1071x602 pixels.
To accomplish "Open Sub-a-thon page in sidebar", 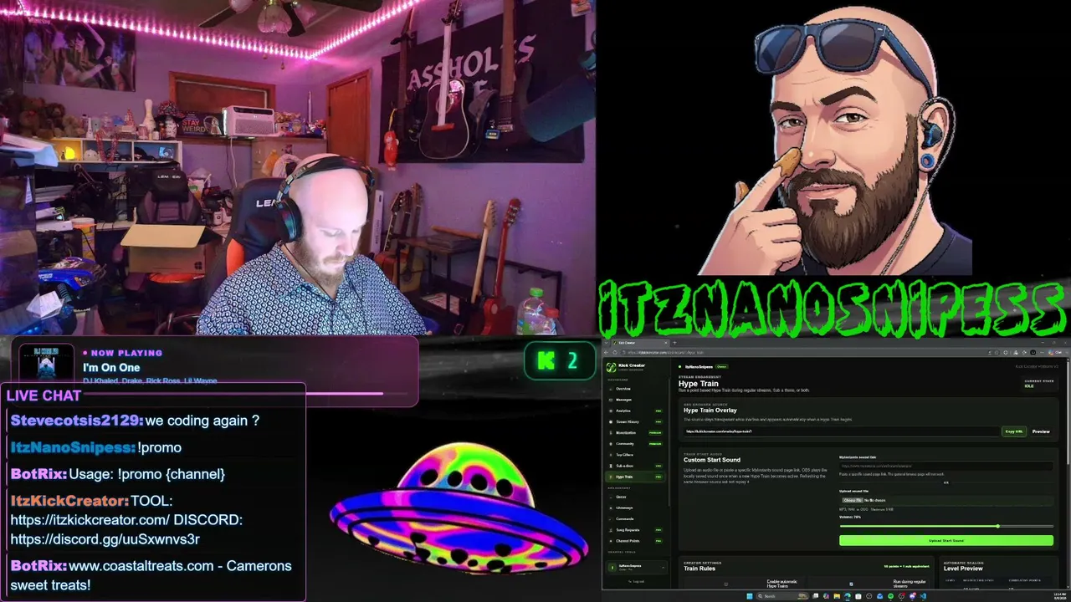I will pyautogui.click(x=636, y=465).
